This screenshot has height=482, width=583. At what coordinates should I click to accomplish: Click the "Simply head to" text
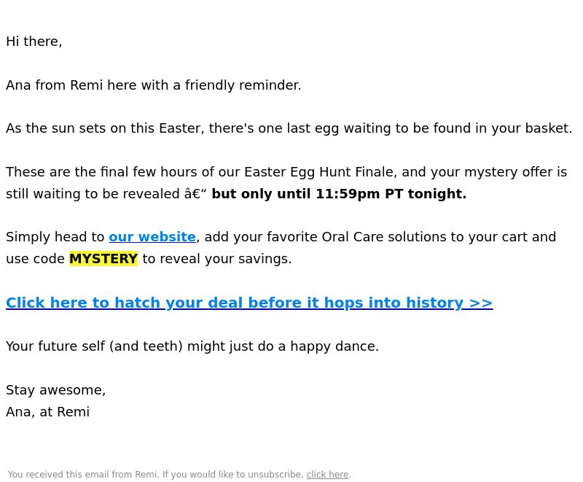point(55,237)
